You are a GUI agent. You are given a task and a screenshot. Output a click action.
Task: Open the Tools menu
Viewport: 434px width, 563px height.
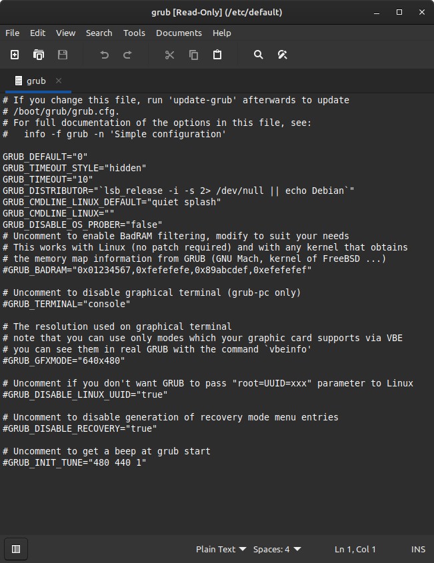click(x=134, y=33)
